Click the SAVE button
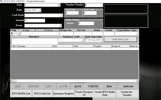The image size is (161, 100). coord(78,86)
